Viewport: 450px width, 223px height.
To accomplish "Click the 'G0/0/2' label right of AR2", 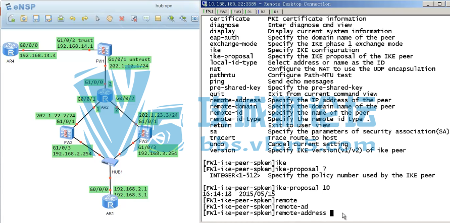I will point(125,98).
